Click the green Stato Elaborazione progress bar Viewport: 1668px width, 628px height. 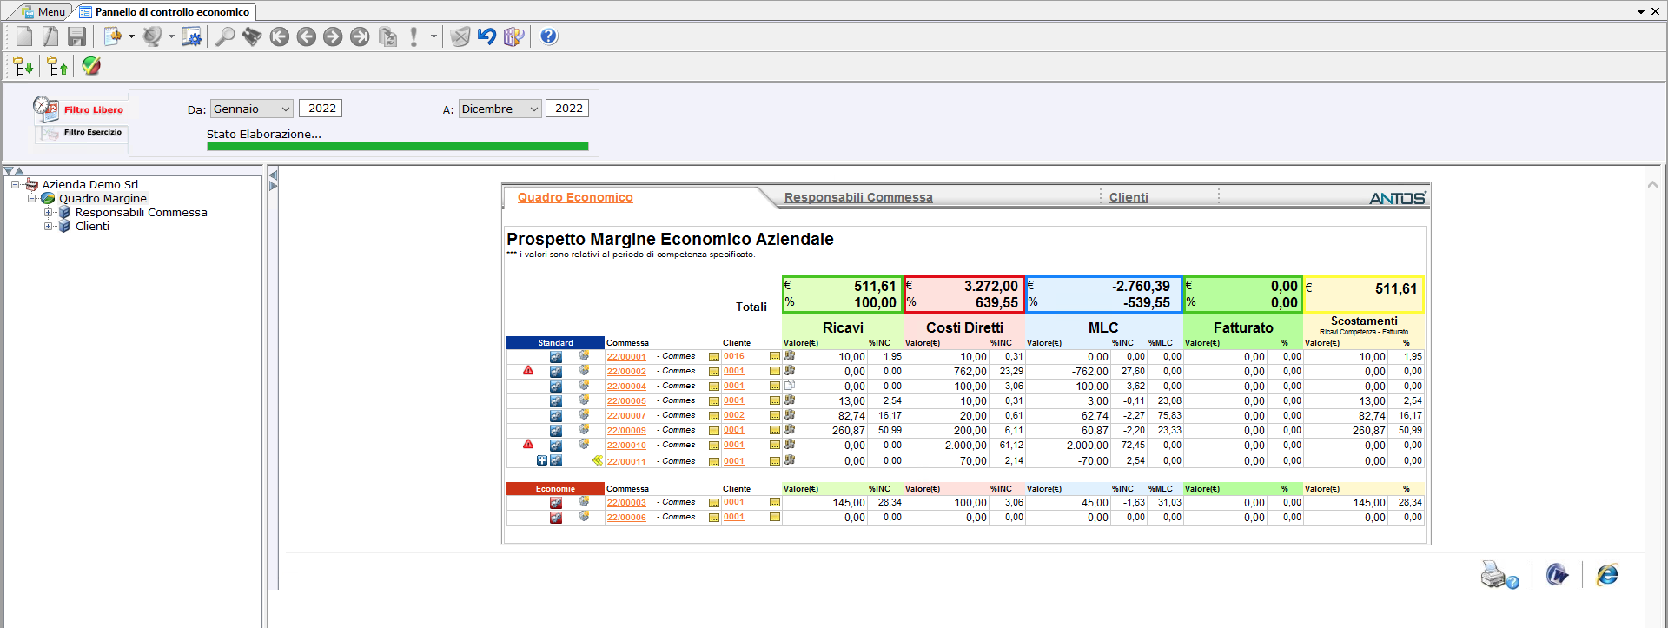(x=397, y=146)
